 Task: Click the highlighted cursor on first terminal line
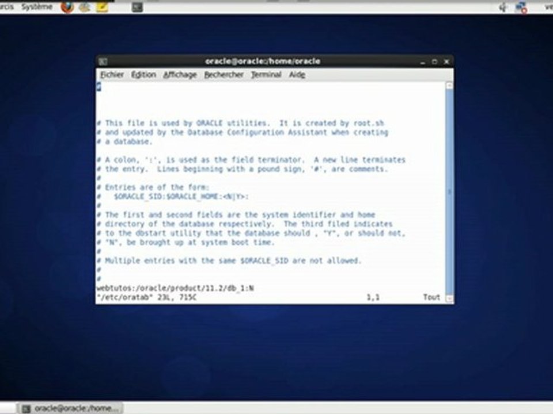click(x=99, y=87)
